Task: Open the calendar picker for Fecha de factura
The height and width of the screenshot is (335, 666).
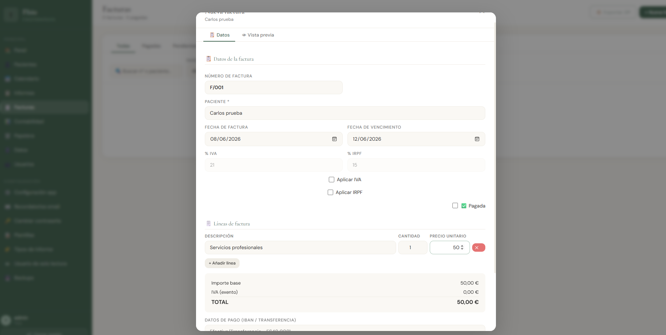Action: pos(334,139)
